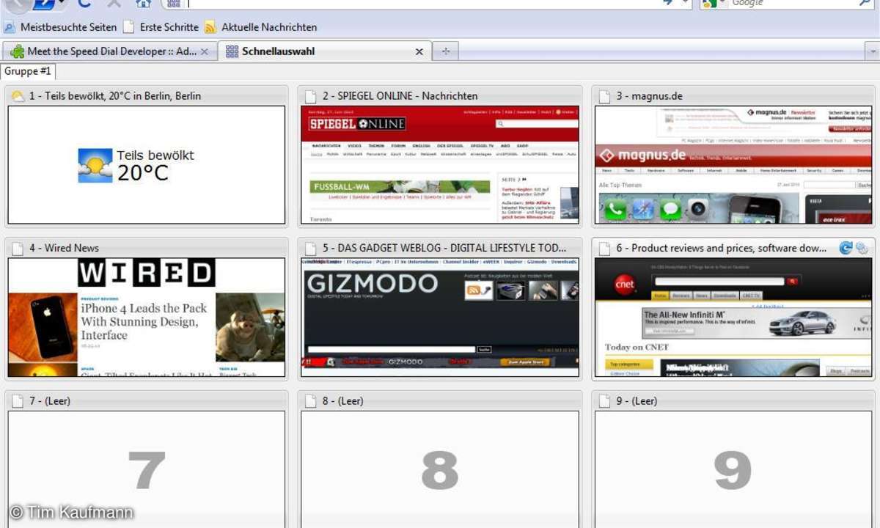Click the RSS icon for Aktuelle Nachrichten

coord(210,27)
